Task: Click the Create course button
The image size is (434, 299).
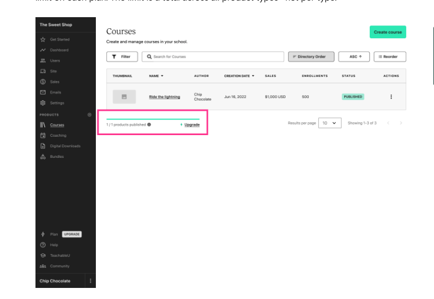Action: [388, 32]
